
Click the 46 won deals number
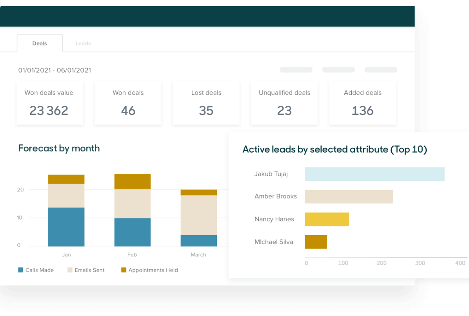(128, 111)
